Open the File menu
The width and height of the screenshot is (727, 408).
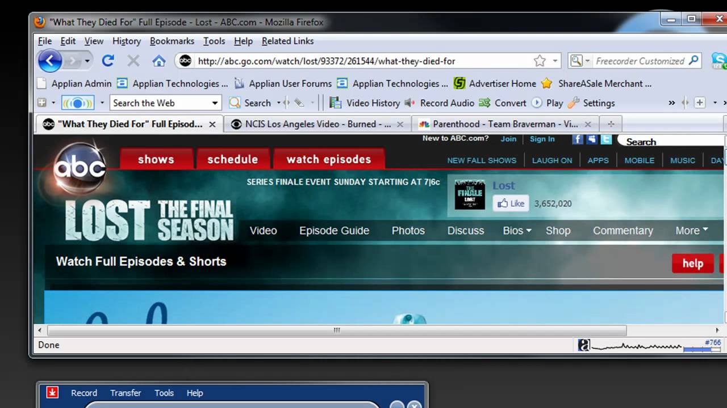(x=45, y=41)
